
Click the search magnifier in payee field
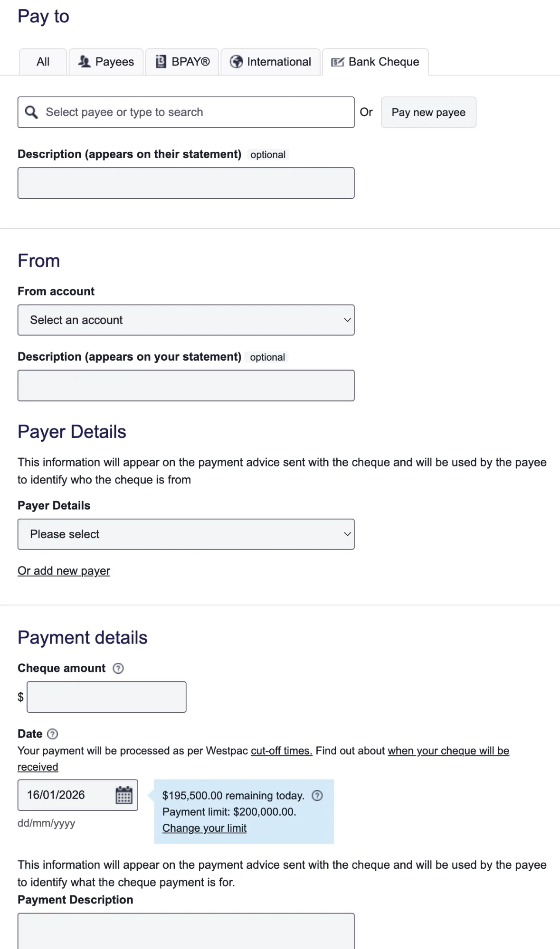click(32, 112)
